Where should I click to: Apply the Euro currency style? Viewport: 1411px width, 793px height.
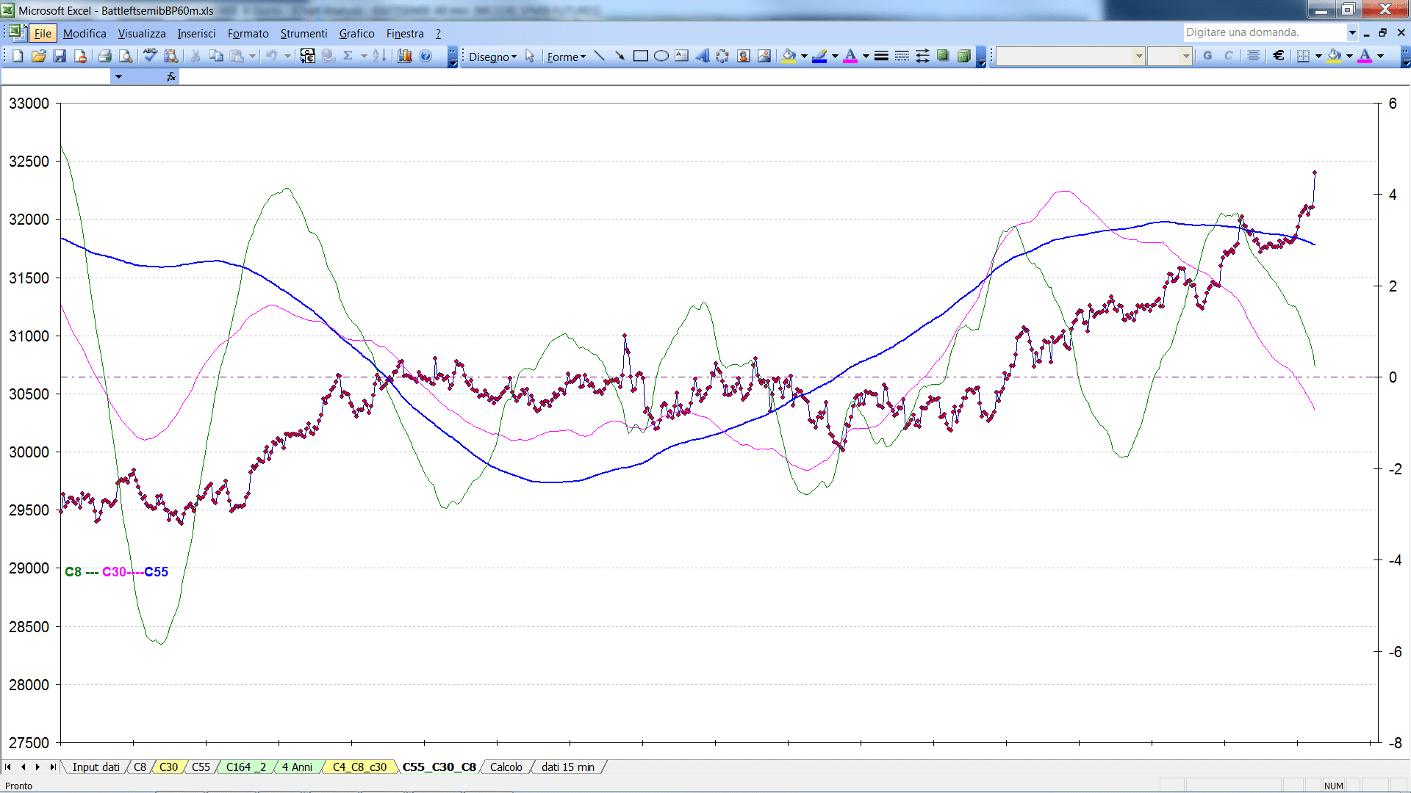[1279, 56]
